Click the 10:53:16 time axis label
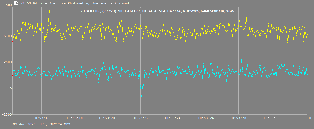This screenshot has width=314, height=129. click(41, 118)
